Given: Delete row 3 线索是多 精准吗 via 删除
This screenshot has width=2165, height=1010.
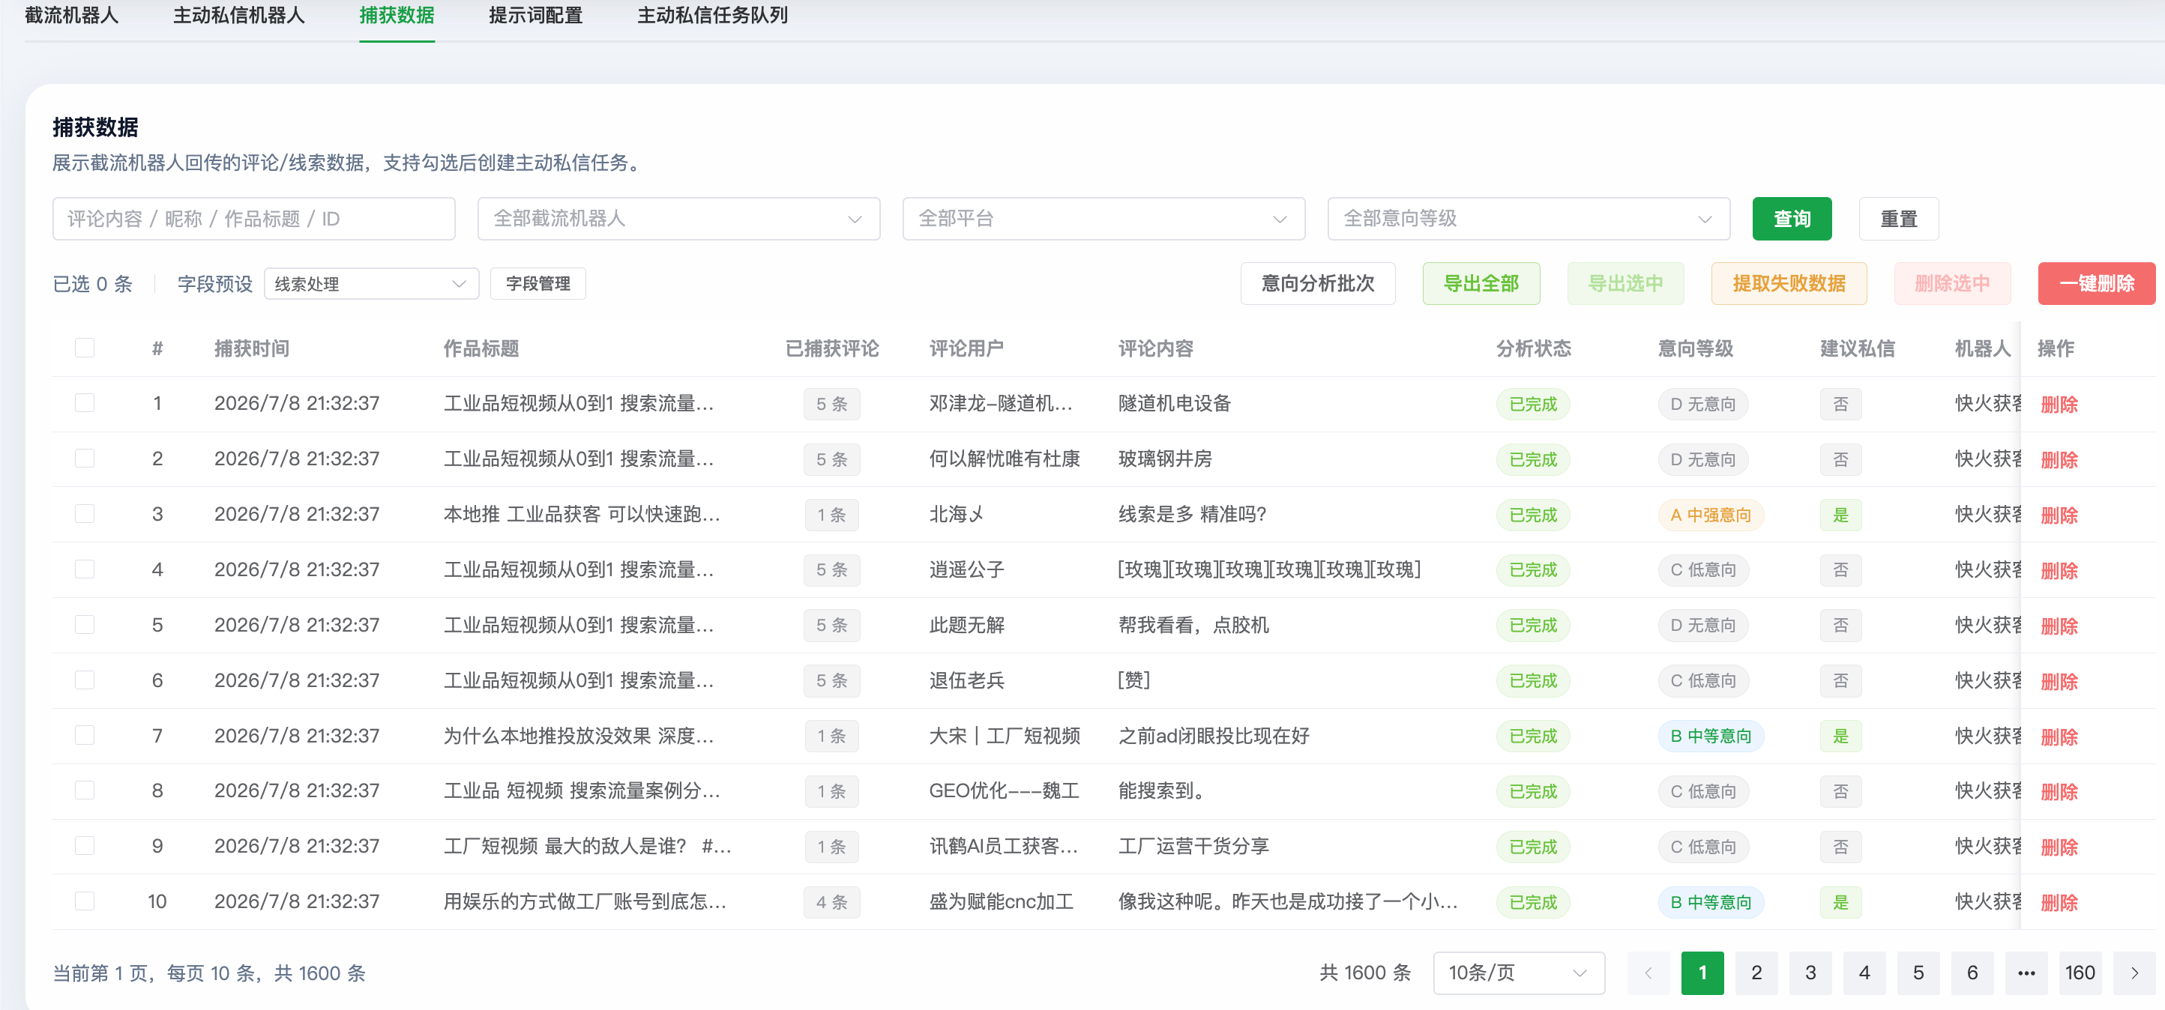Looking at the screenshot, I should pyautogui.click(x=2059, y=515).
